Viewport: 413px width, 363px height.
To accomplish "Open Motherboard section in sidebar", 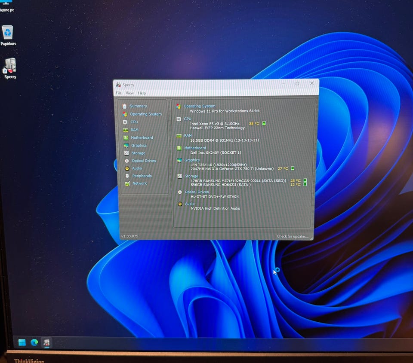I will pyautogui.click(x=142, y=137).
